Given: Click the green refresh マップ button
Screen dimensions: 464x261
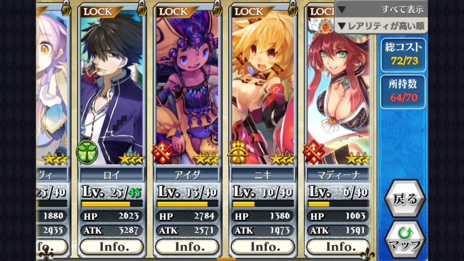Looking at the screenshot, I should pyautogui.click(x=405, y=239).
